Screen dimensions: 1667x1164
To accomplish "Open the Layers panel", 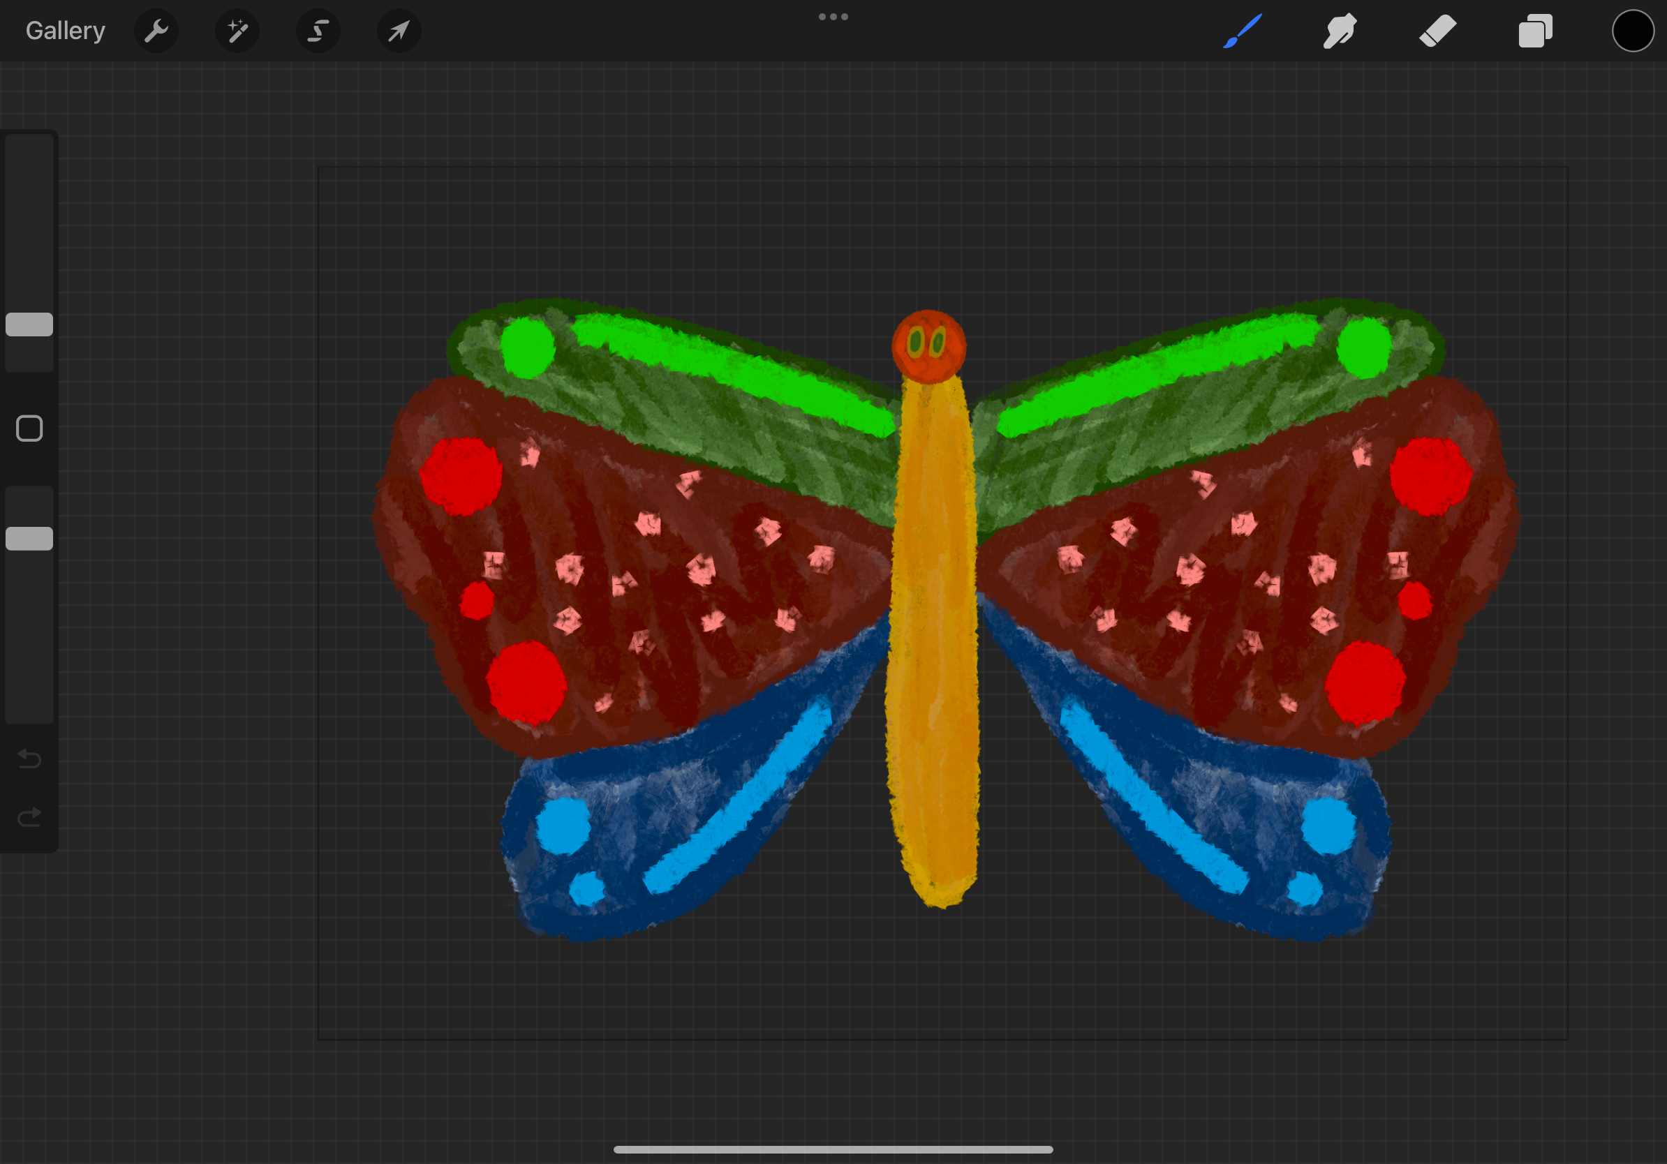I will (1535, 31).
